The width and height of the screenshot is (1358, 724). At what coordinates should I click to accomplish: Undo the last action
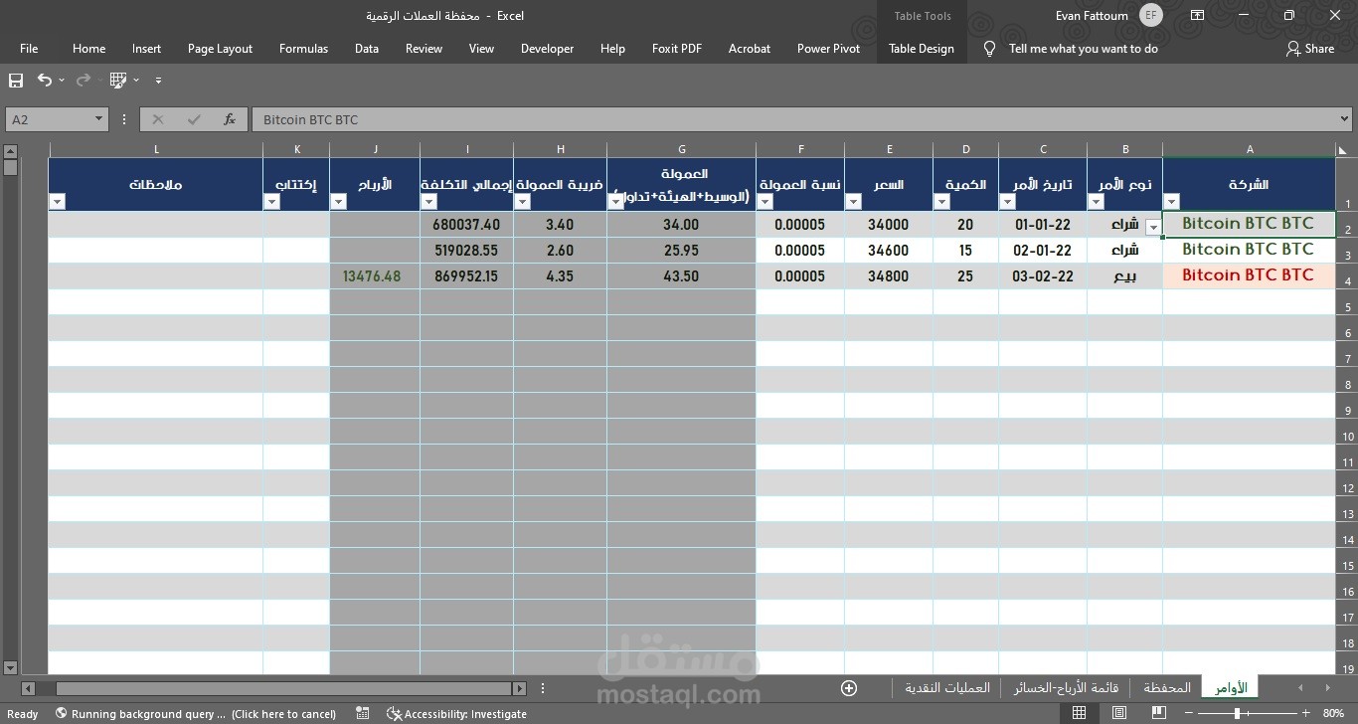point(44,80)
